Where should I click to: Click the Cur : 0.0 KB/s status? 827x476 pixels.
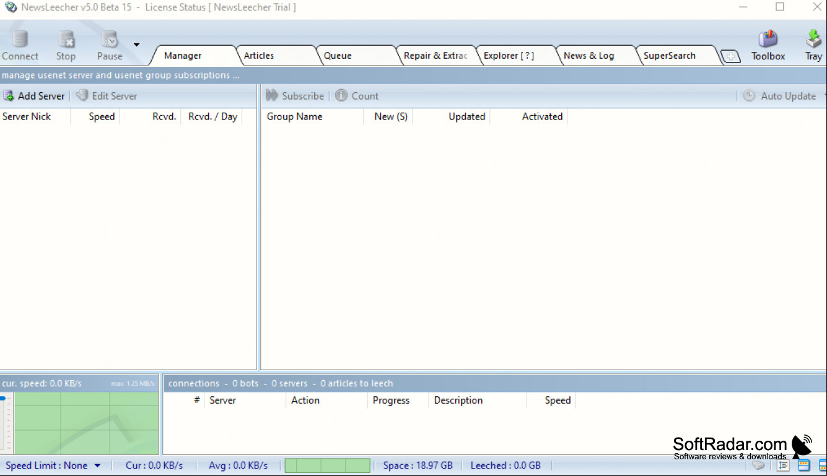pyautogui.click(x=154, y=465)
